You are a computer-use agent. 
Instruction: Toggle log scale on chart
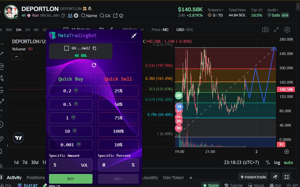(x=277, y=162)
